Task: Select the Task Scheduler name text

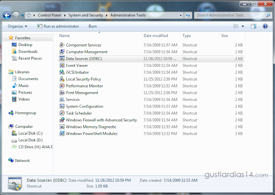Action: [x=79, y=113]
